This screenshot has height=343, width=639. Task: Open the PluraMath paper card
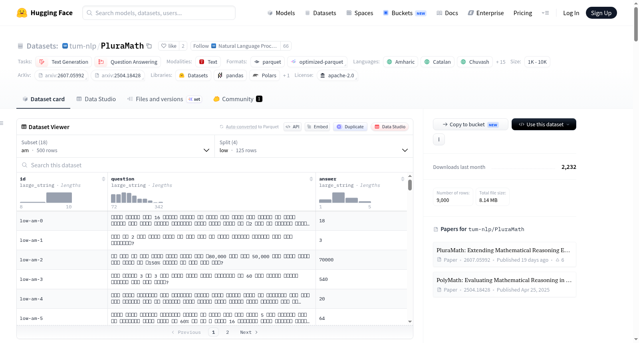(x=504, y=255)
